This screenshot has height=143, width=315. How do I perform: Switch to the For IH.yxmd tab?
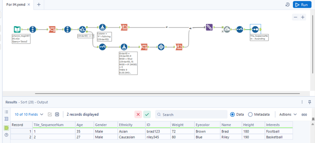(16, 5)
